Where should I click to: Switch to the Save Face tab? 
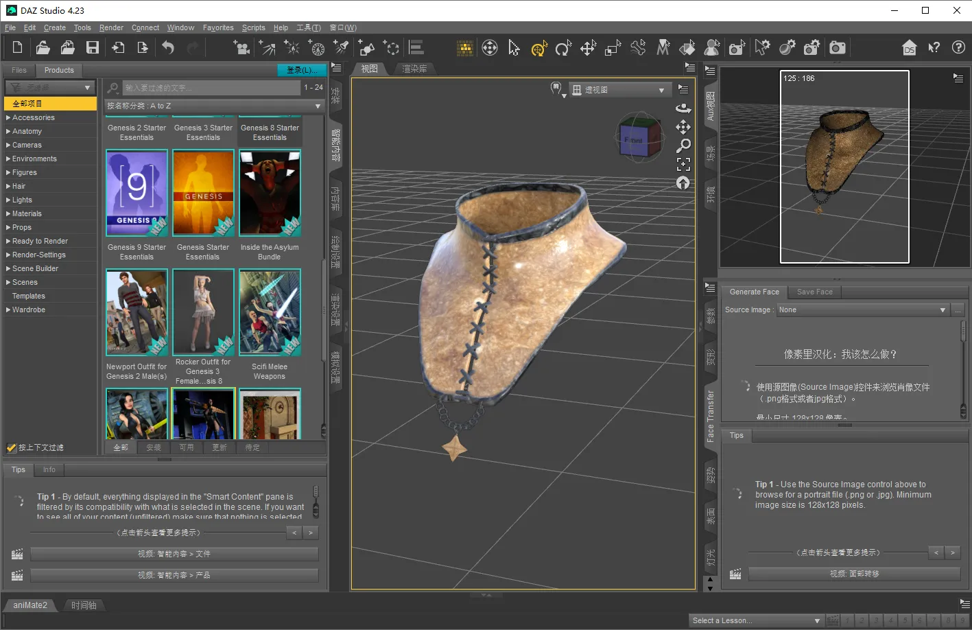click(814, 292)
